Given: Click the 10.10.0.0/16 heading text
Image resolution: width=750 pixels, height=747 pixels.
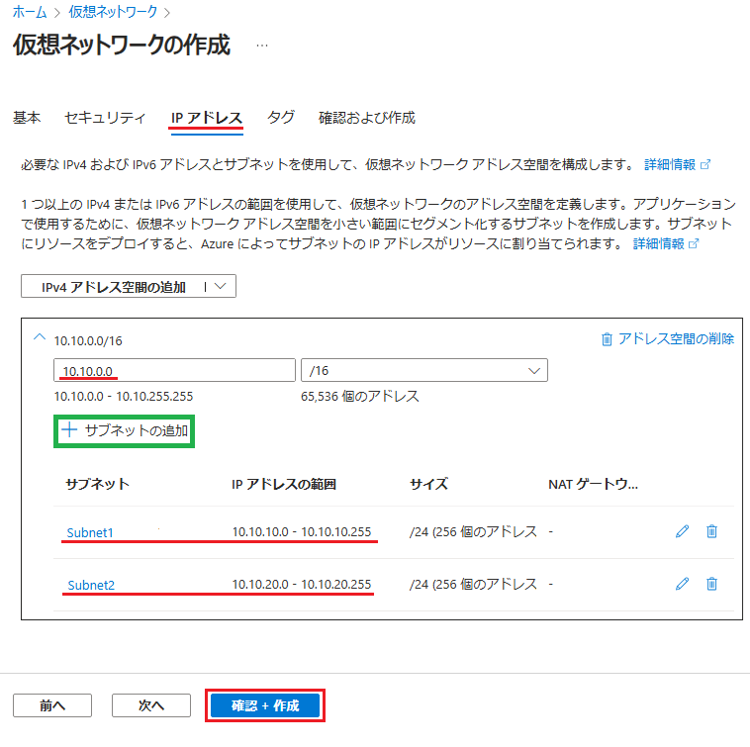Looking at the screenshot, I should 88,341.
